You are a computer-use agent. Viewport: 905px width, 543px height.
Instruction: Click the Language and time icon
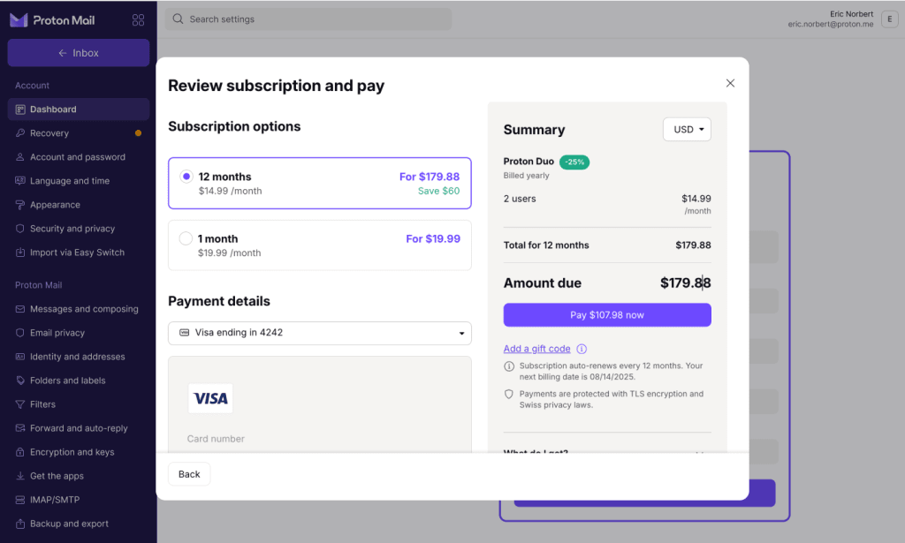click(x=20, y=181)
